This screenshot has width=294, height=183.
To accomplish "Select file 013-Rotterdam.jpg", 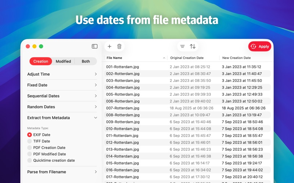I will 122,149.
